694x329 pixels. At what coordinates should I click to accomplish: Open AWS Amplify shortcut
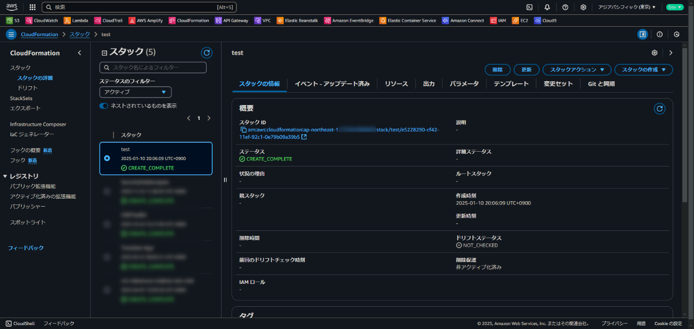[146, 21]
